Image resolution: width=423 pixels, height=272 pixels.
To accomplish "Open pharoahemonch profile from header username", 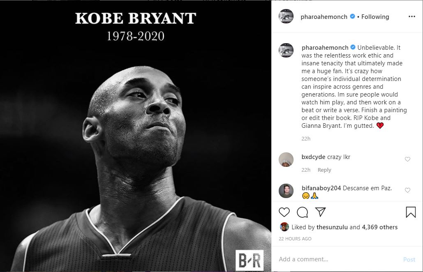I will (x=324, y=17).
